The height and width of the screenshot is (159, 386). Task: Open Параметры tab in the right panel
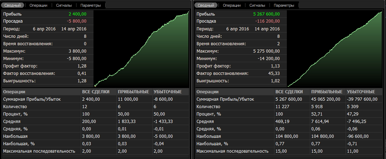pyautogui.click(x=284, y=5)
